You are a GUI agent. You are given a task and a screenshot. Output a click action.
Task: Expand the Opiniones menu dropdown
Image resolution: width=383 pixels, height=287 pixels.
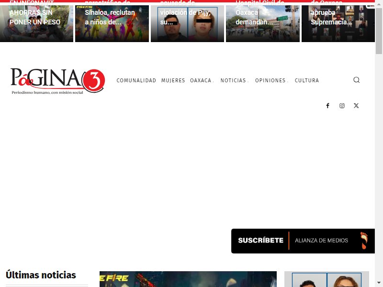(271, 80)
